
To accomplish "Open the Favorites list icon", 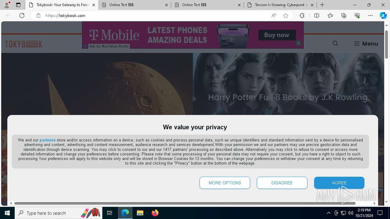I will 330,16.
